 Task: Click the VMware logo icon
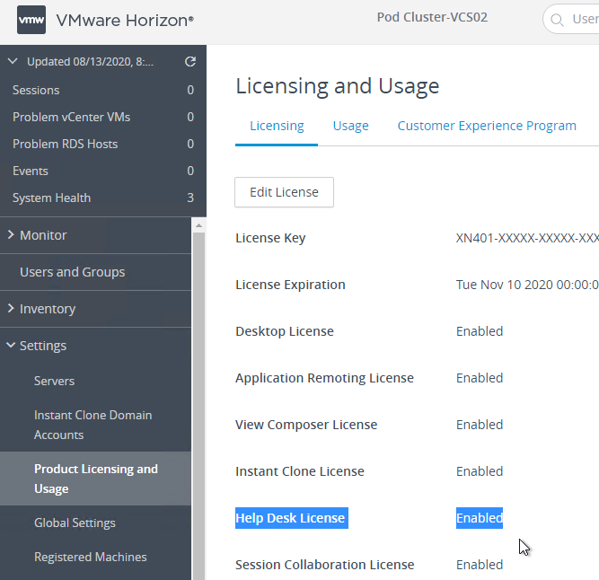(x=31, y=20)
